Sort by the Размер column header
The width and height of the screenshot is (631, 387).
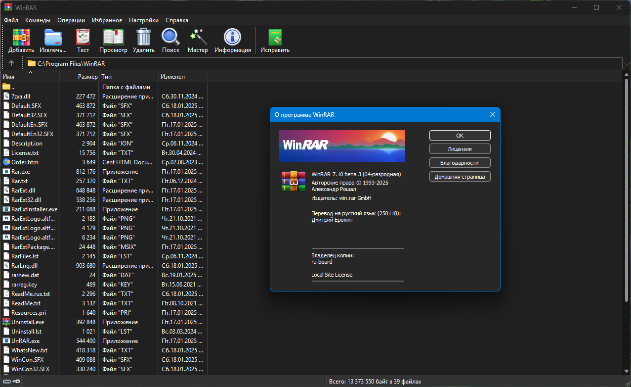(80, 77)
